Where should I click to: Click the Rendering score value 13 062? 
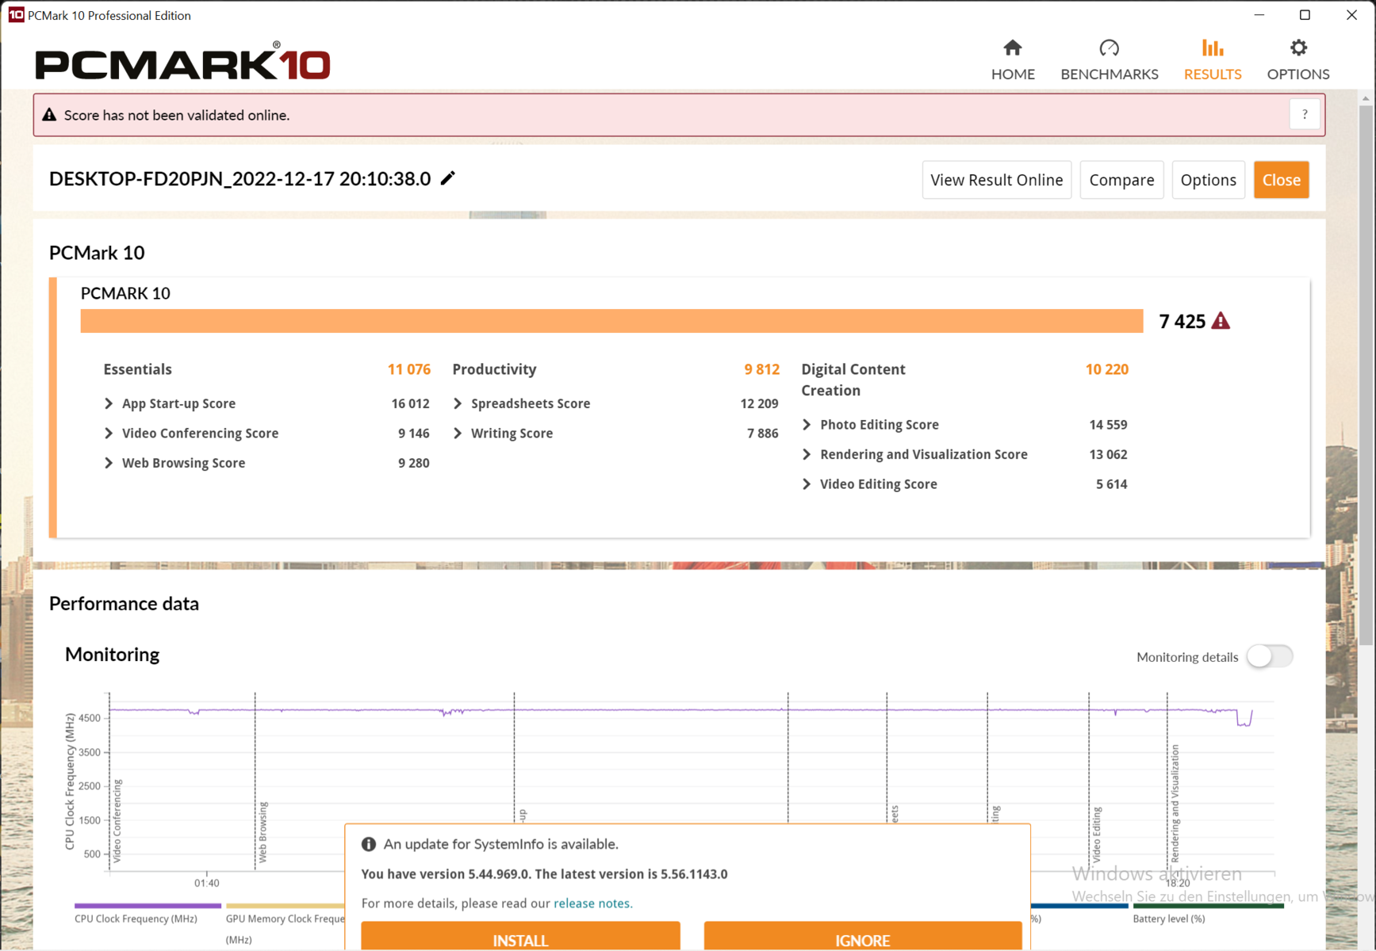(x=1108, y=454)
